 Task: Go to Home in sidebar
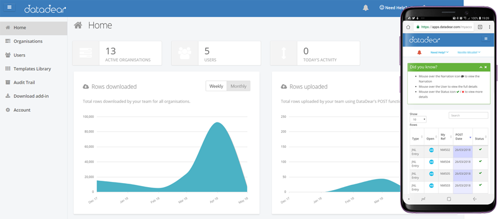point(34,28)
